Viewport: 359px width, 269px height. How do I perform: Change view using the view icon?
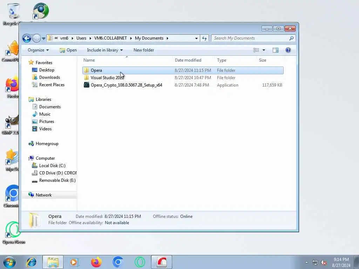click(x=256, y=50)
